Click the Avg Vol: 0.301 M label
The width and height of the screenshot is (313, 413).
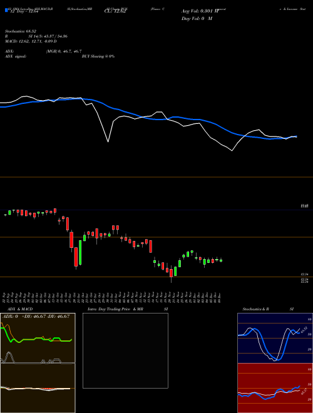200,11
